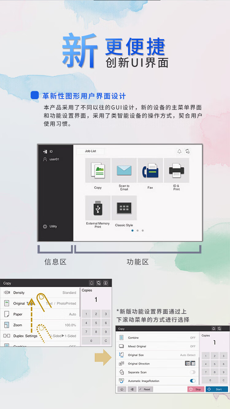230x409 pixels.
Task: Enable the Separate Scan switch
Action: 193,372
